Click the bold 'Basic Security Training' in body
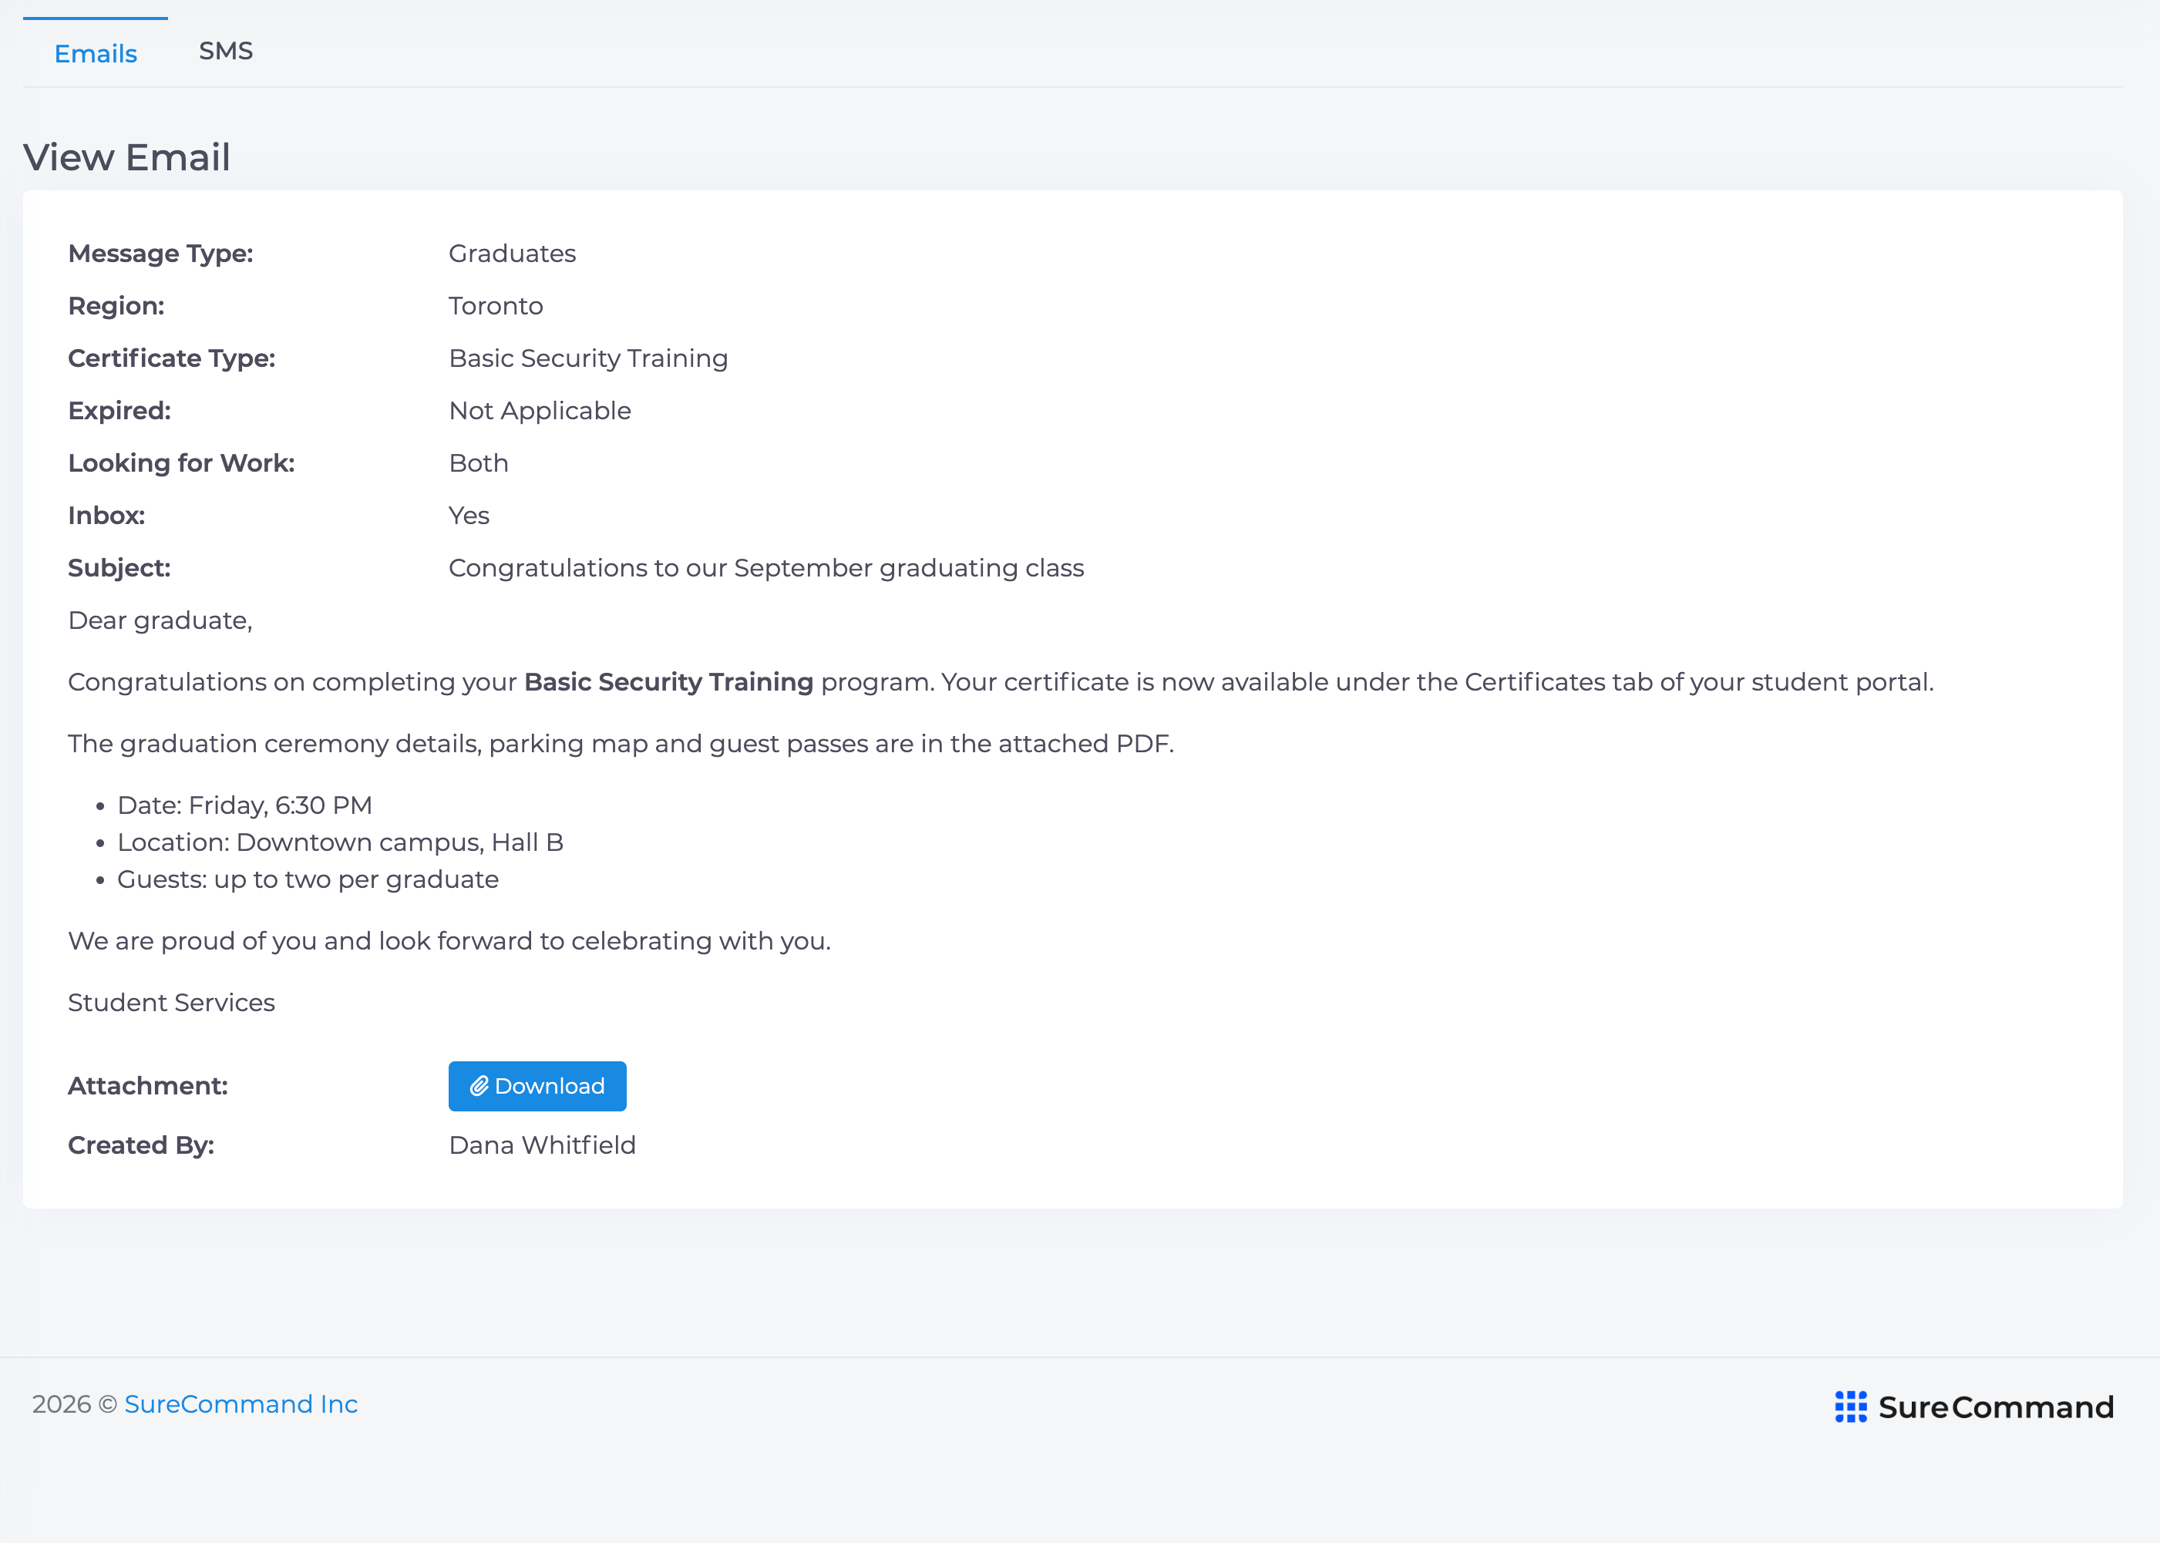 pos(669,682)
